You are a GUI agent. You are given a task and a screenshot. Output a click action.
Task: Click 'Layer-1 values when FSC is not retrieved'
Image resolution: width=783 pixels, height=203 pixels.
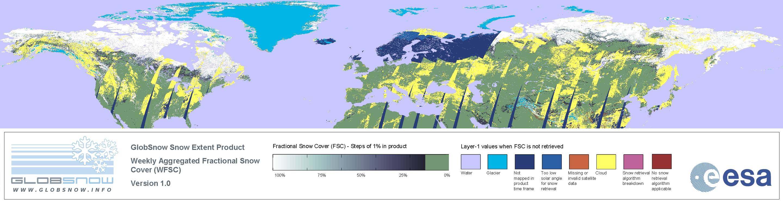(x=512, y=146)
